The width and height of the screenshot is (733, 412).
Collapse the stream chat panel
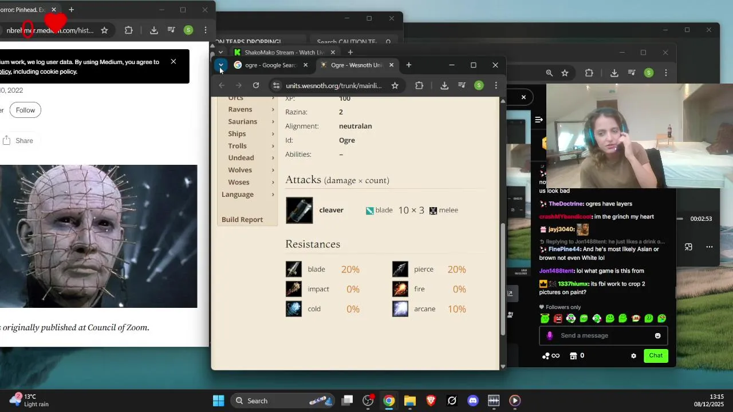[x=539, y=120]
